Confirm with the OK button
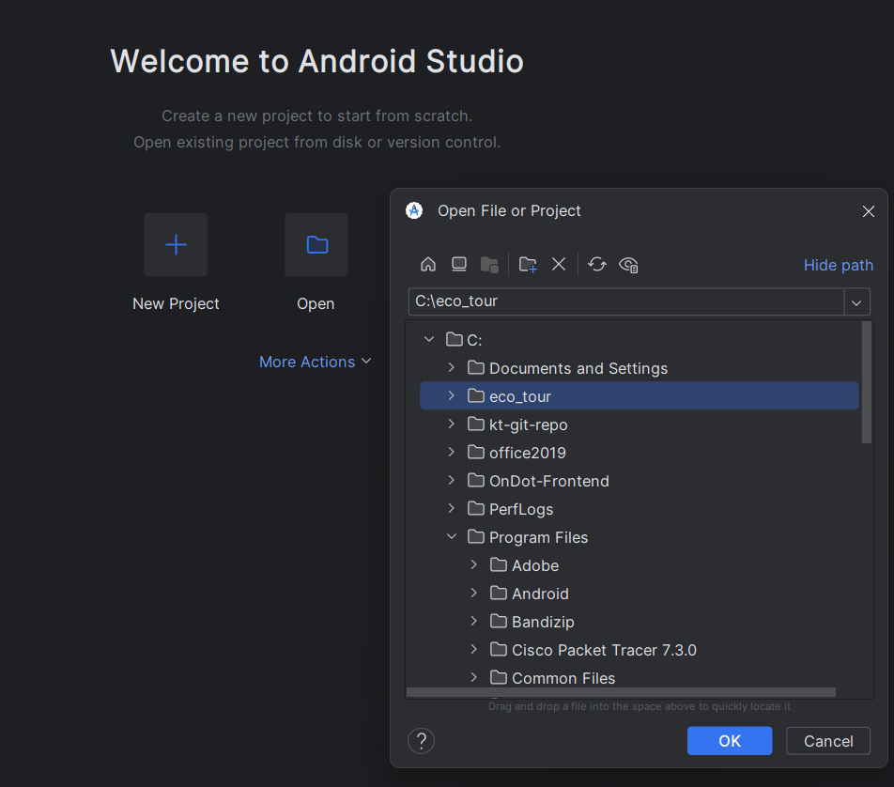 730,741
